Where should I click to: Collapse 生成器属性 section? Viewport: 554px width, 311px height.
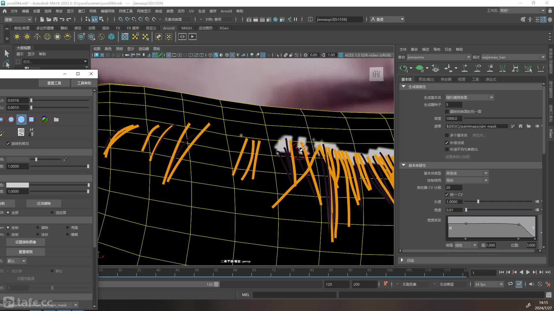coord(403,86)
